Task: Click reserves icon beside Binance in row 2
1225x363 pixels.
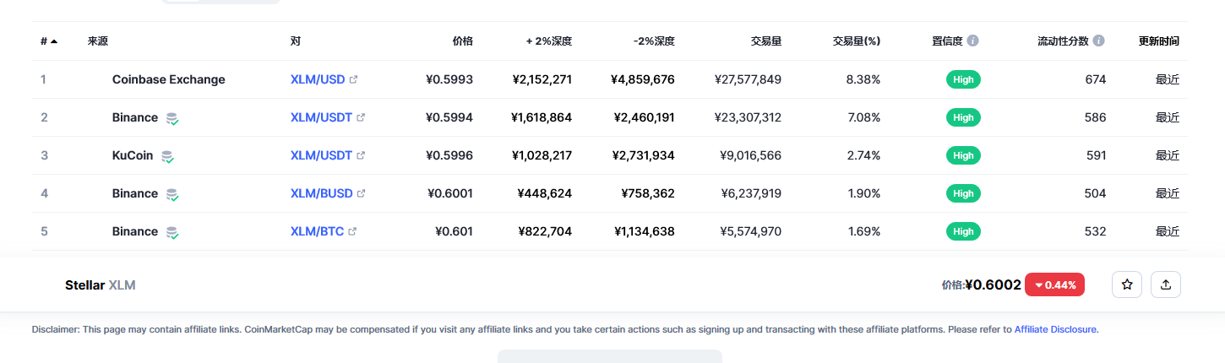Action: click(171, 118)
